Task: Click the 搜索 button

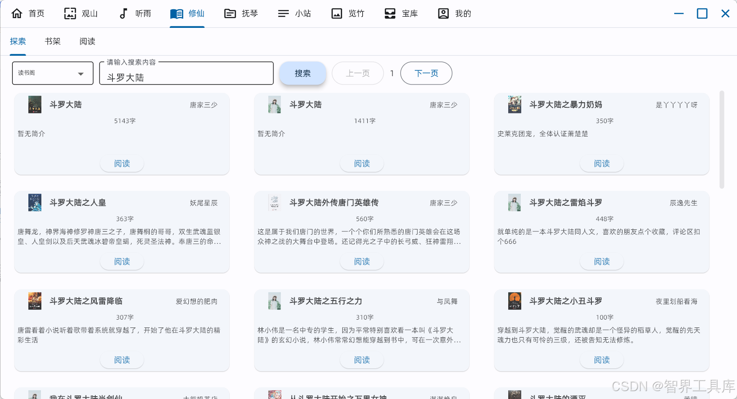Action: tap(303, 73)
